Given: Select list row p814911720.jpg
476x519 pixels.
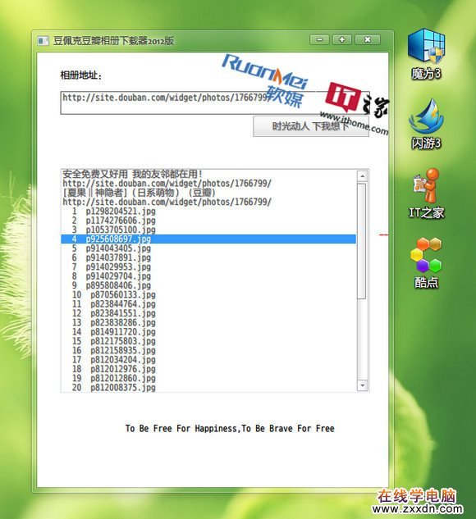Looking at the screenshot, I should [208, 332].
